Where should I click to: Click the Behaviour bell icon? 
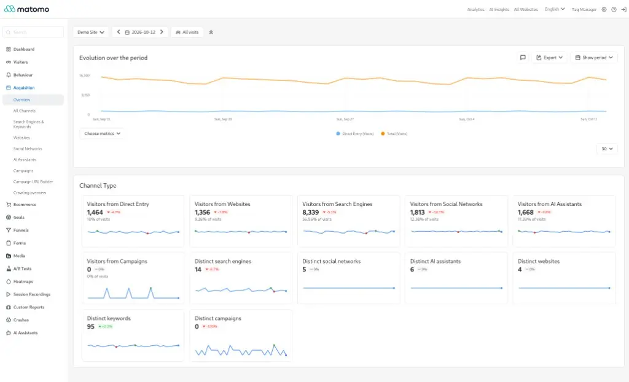tap(9, 75)
